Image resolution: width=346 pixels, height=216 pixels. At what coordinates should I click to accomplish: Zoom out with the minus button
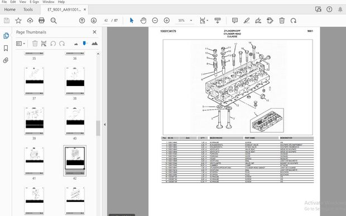pyautogui.click(x=155, y=21)
